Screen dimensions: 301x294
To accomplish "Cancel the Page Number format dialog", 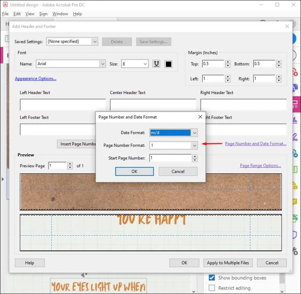I will pyautogui.click(x=178, y=171).
